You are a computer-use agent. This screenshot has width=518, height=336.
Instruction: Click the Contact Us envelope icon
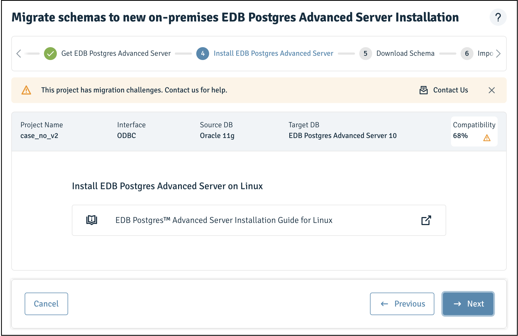coord(424,90)
